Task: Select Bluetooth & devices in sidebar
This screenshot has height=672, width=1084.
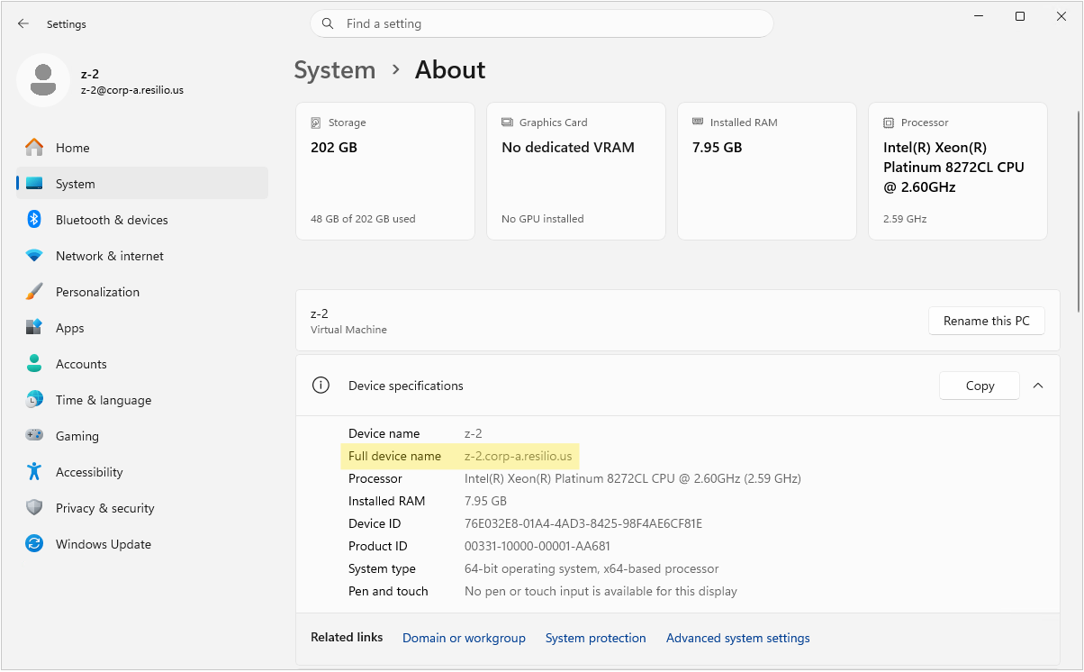Action: coord(143,220)
